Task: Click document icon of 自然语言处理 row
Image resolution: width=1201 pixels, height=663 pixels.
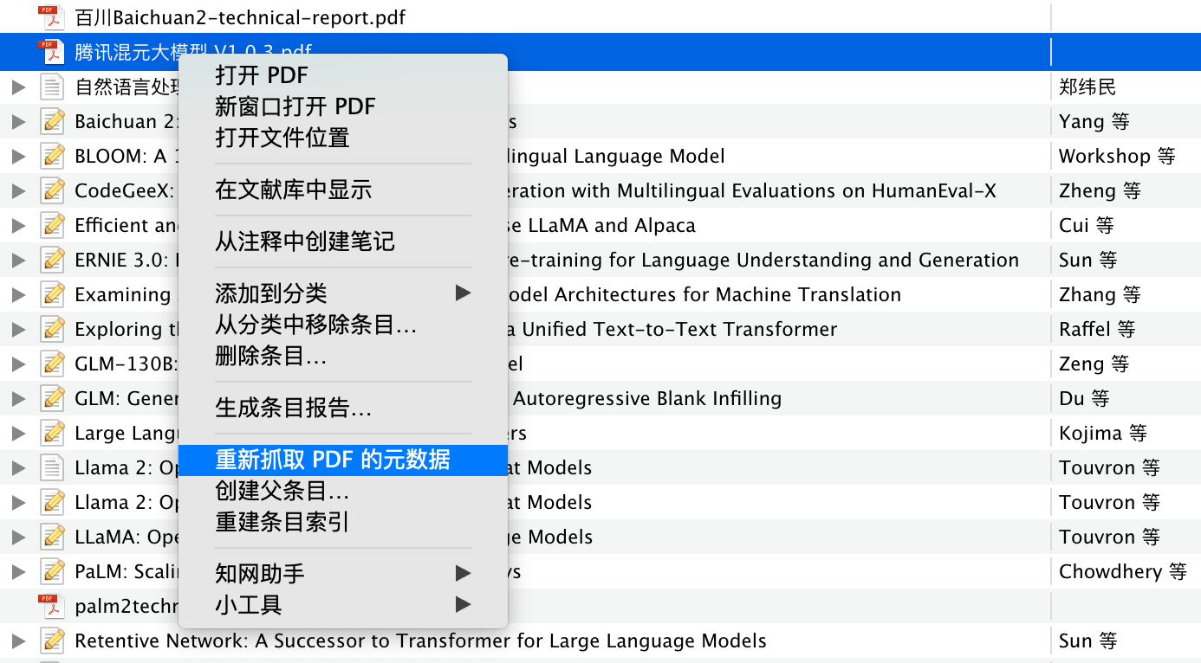Action: (x=53, y=87)
